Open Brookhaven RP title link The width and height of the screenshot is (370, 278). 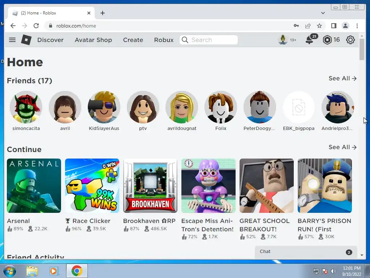[x=149, y=221]
